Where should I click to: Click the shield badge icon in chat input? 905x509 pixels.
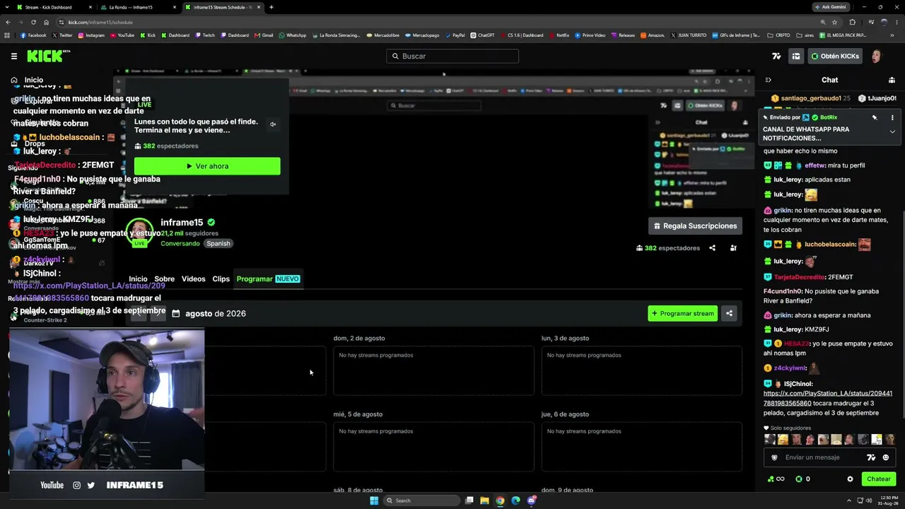pyautogui.click(x=774, y=457)
